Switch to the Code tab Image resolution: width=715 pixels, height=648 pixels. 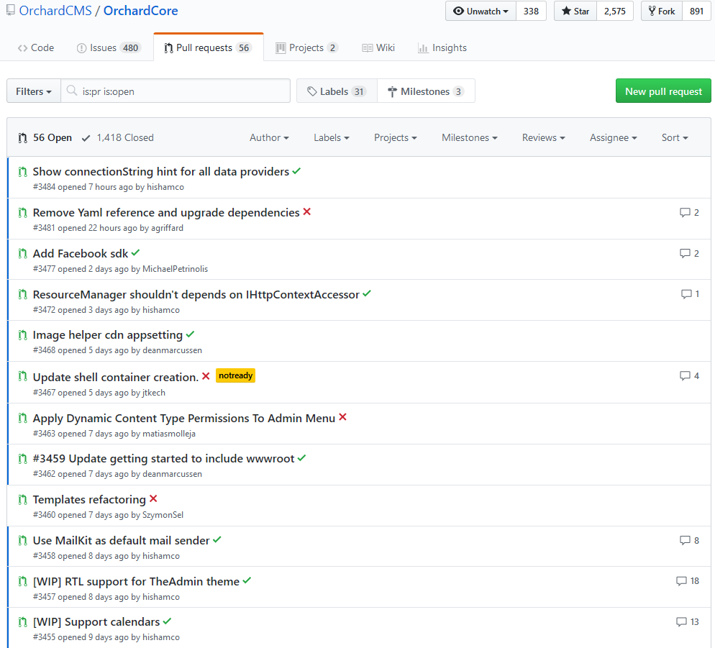click(36, 47)
